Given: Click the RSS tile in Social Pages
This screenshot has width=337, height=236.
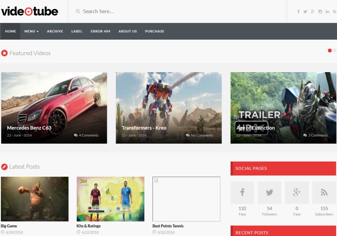Looking at the screenshot, I should pyautogui.click(x=324, y=192).
